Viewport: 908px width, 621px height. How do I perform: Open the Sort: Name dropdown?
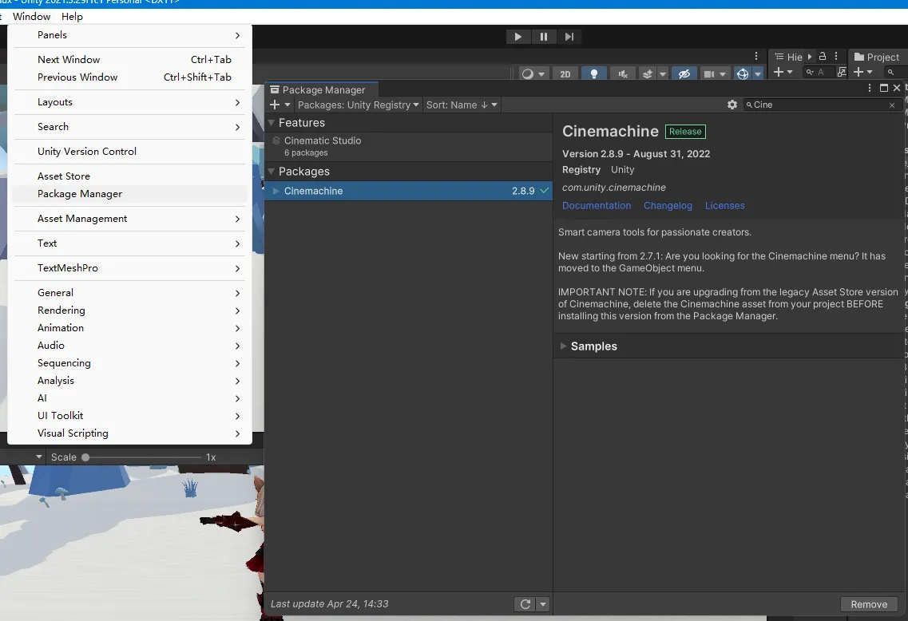(x=462, y=105)
